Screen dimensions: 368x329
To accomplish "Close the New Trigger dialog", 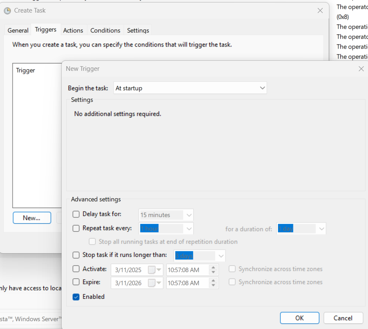I will coord(361,69).
